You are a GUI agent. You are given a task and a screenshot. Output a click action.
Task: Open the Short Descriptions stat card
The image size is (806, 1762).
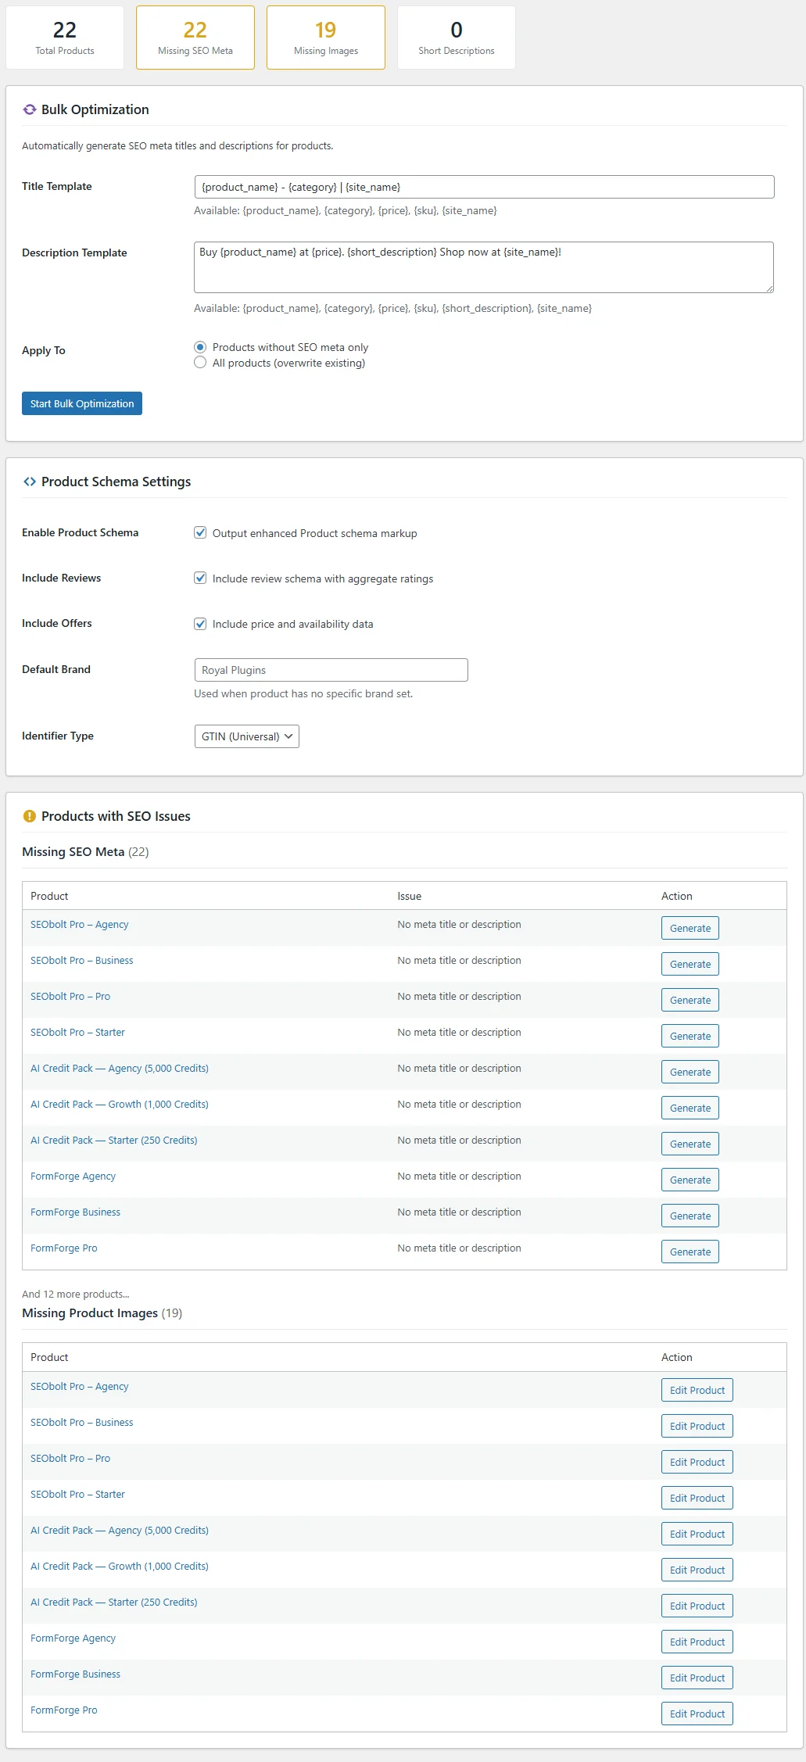click(x=457, y=38)
